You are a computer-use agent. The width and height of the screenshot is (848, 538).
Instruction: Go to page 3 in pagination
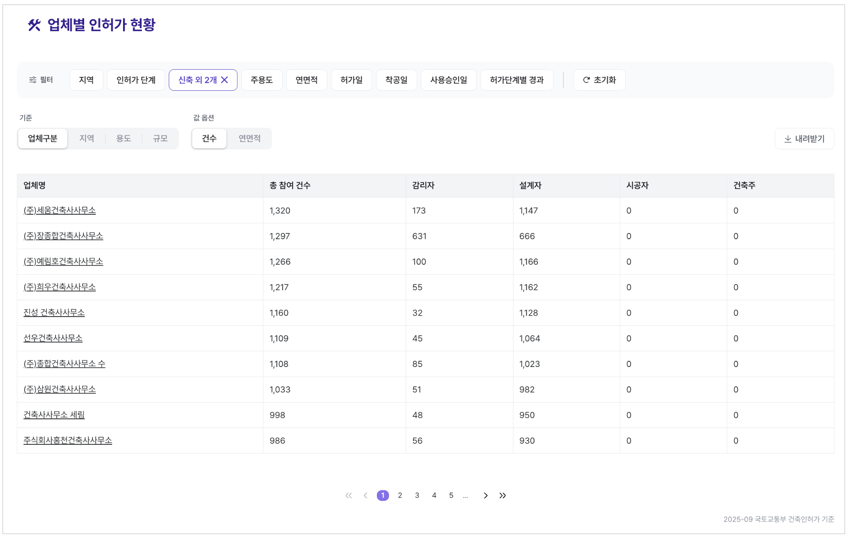[417, 495]
